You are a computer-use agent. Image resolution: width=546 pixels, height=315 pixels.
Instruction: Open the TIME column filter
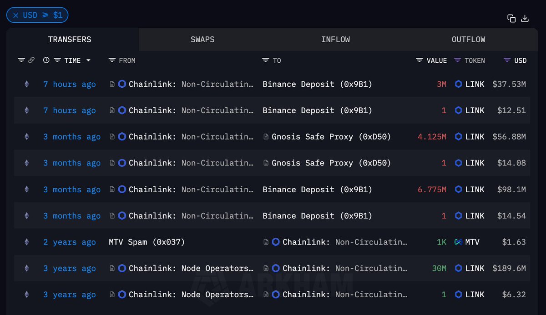click(57, 60)
